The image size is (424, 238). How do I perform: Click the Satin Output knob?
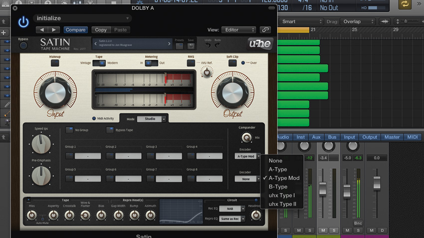[x=232, y=93]
